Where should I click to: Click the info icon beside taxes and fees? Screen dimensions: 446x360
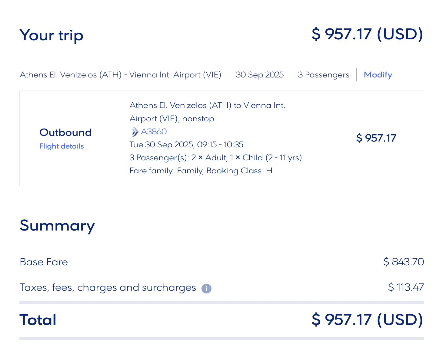coord(206,289)
